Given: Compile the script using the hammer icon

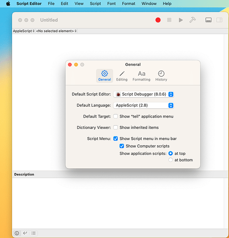Looking at the screenshot, I should pos(192,20).
